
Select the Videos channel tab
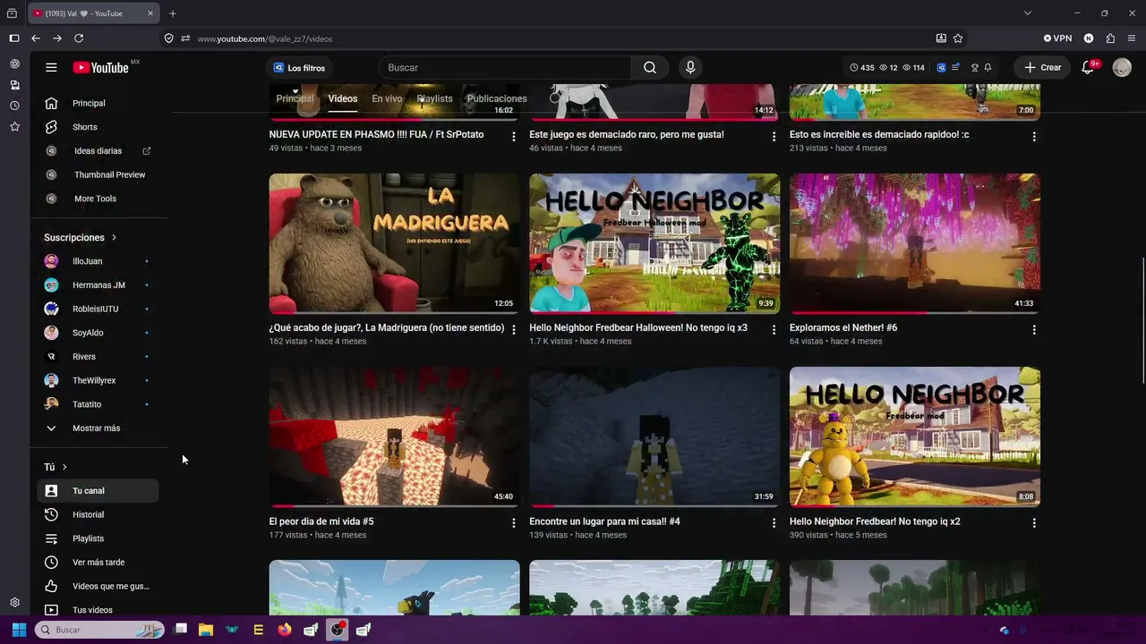tap(343, 98)
